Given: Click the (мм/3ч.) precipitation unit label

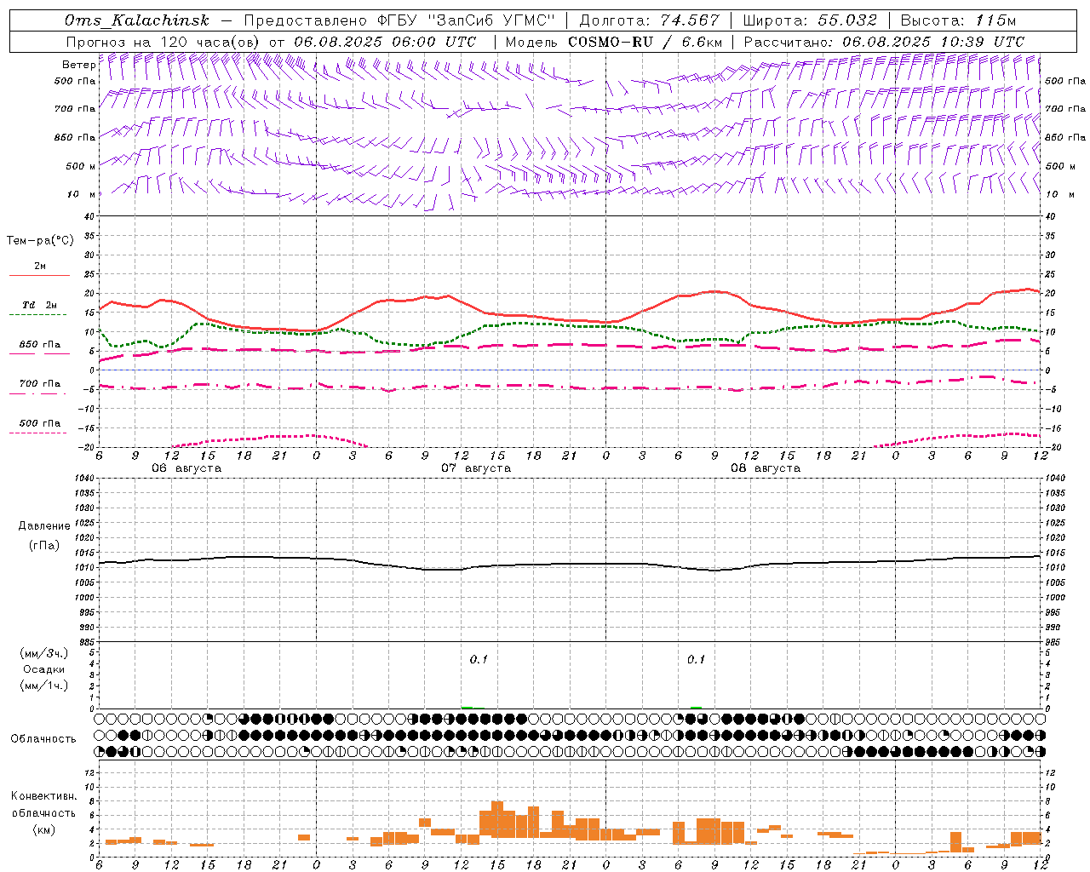Looking at the screenshot, I should [x=44, y=654].
